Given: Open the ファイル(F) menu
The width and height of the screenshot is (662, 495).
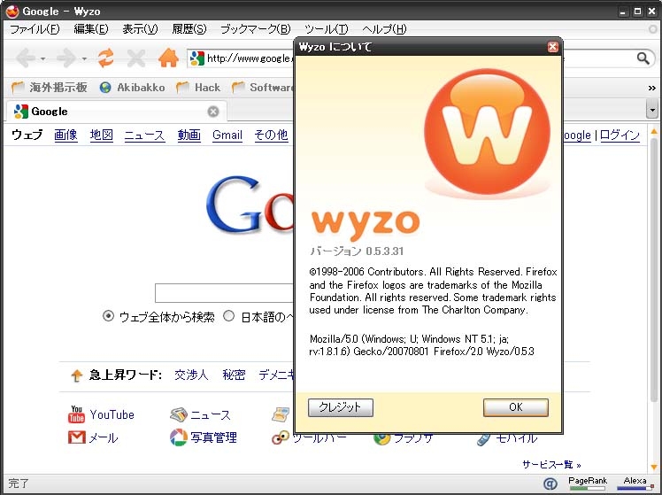Looking at the screenshot, I should click(x=35, y=29).
